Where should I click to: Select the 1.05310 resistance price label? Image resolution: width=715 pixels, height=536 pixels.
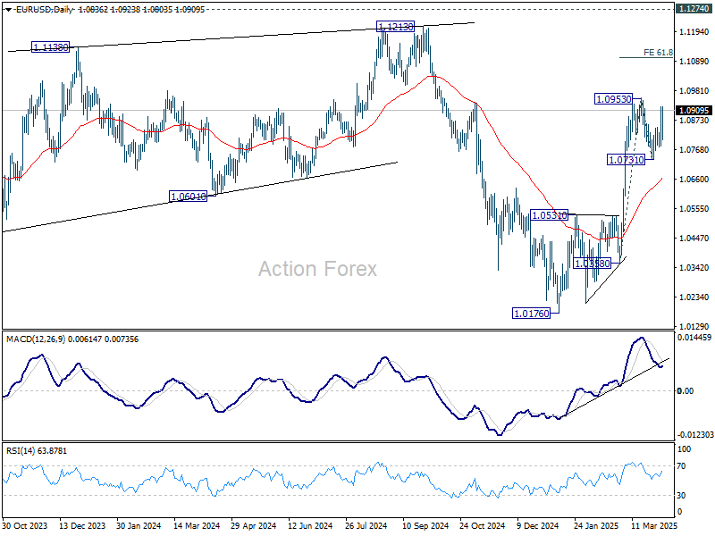(549, 215)
